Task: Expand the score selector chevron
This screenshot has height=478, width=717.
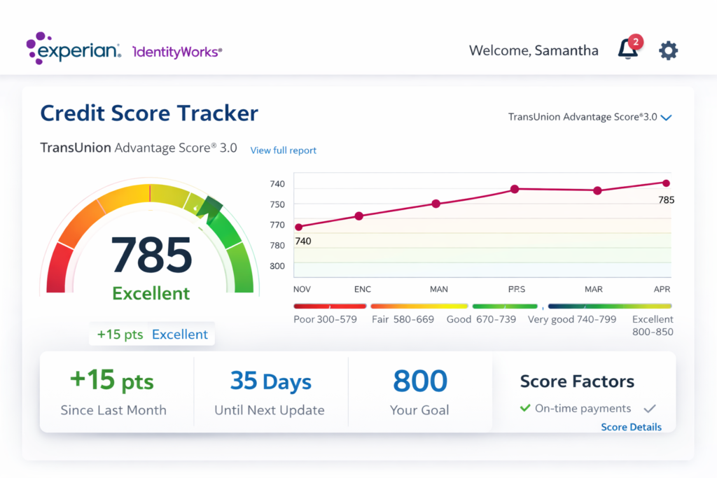Action: [667, 118]
